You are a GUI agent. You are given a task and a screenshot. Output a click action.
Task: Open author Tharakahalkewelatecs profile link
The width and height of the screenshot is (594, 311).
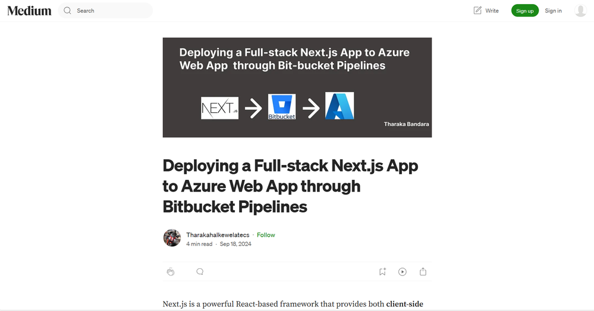(218, 235)
